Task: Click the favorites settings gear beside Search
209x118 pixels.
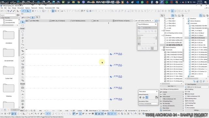Action: (18, 15)
